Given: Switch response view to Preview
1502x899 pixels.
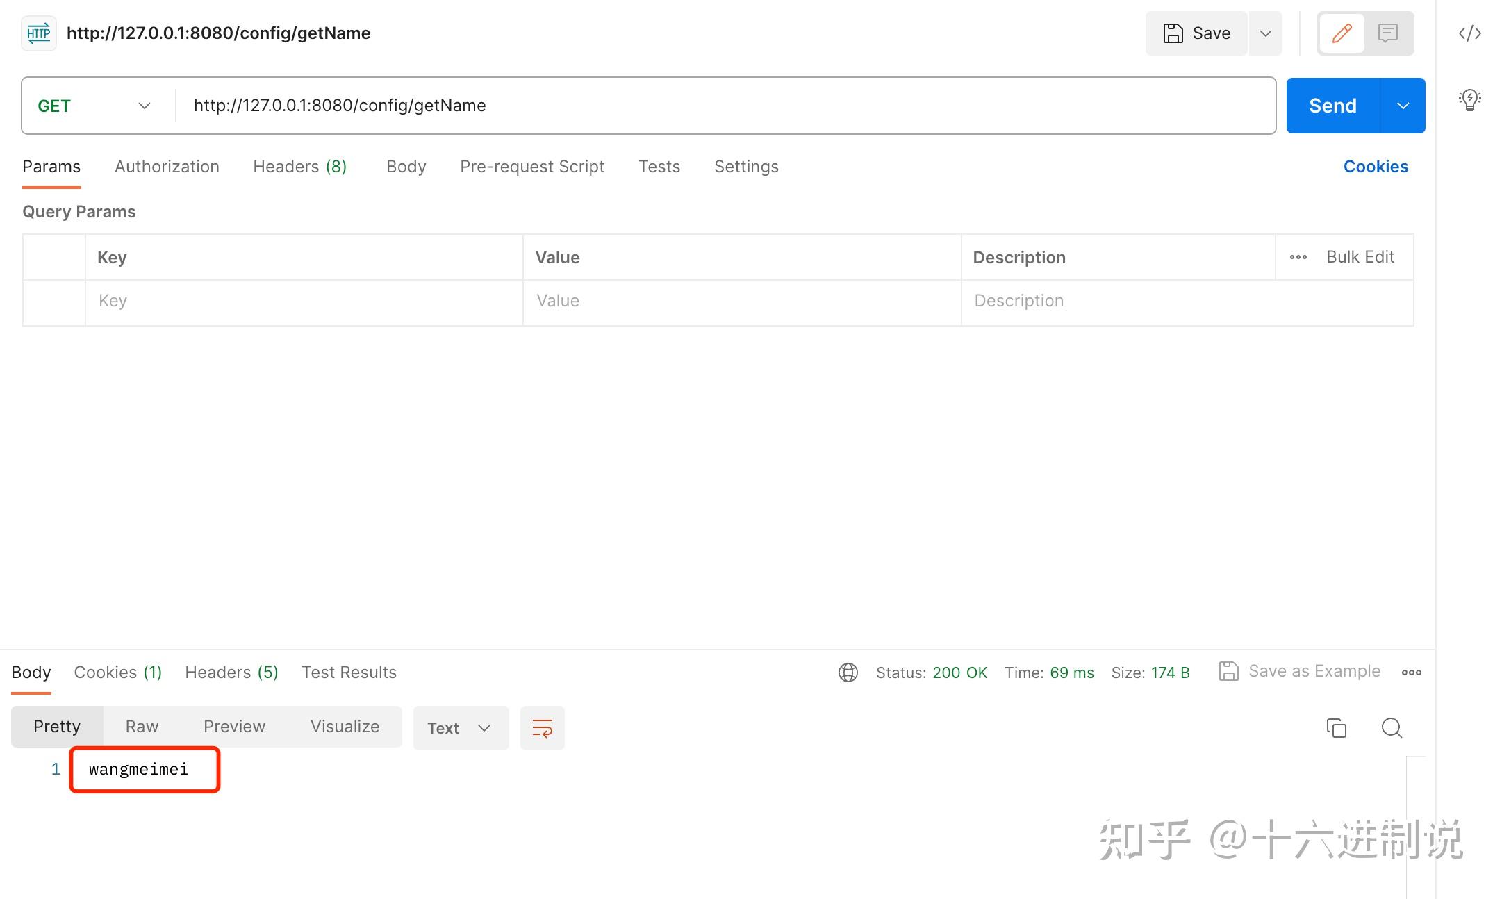Looking at the screenshot, I should tap(234, 726).
